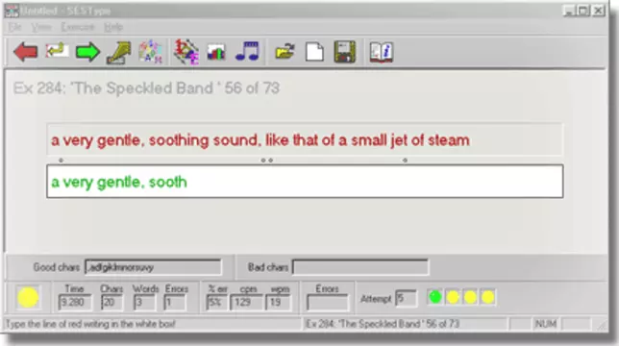
Task: Click the Chars value field showing 20
Action: click(111, 303)
